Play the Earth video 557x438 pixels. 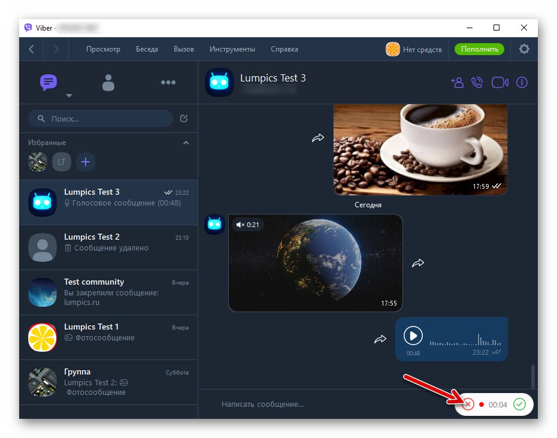pyautogui.click(x=316, y=263)
